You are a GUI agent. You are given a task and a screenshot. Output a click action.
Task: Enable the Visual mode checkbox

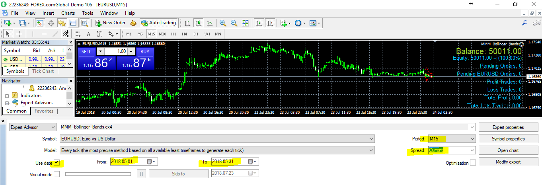pos(57,174)
